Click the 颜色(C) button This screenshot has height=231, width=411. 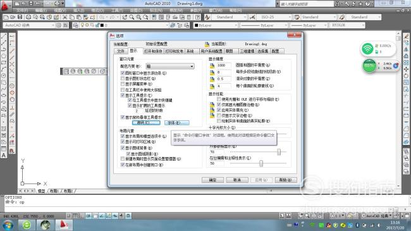(146, 123)
